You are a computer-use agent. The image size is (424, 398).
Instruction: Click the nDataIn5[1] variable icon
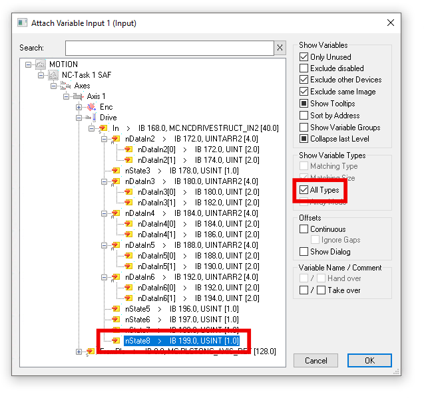click(x=128, y=266)
